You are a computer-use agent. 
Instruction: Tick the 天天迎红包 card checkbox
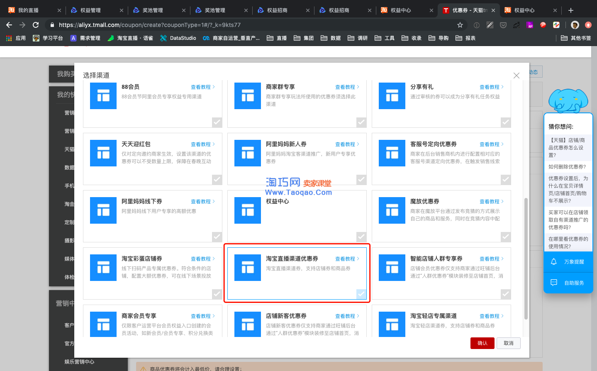point(217,180)
